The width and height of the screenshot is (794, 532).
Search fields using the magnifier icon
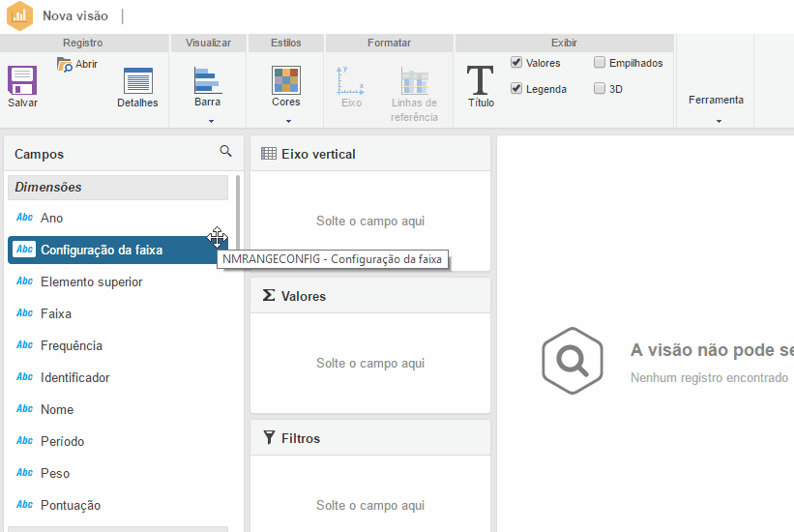[x=225, y=151]
